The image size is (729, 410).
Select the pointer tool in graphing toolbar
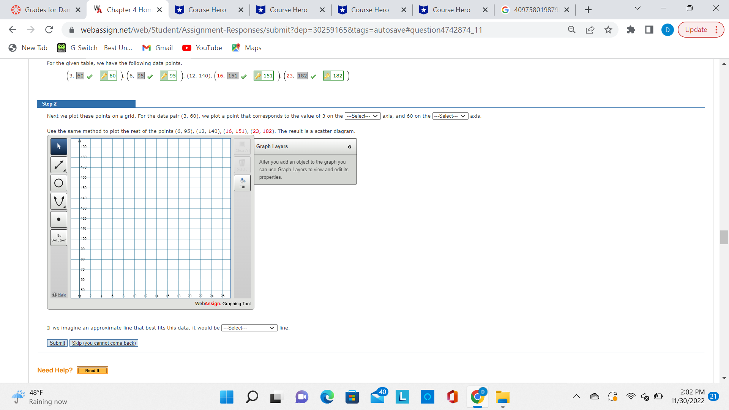[59, 147]
